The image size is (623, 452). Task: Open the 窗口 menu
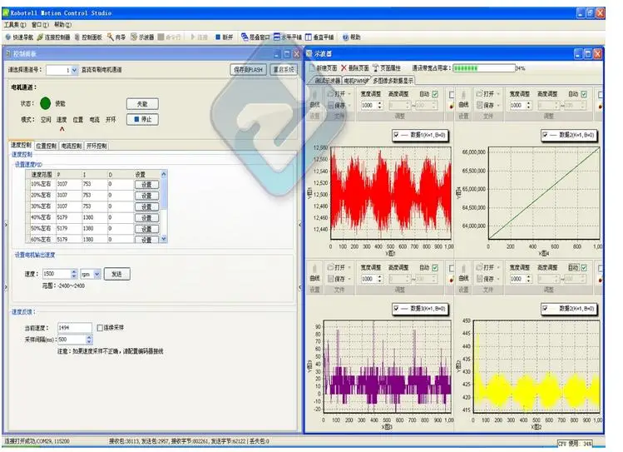point(40,25)
